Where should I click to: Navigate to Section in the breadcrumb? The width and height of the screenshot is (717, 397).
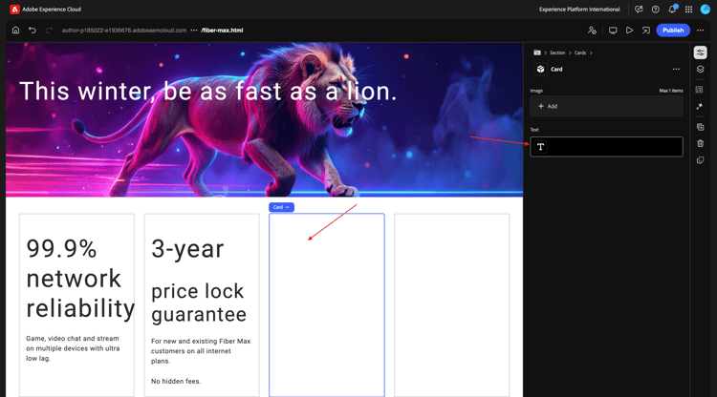point(557,52)
